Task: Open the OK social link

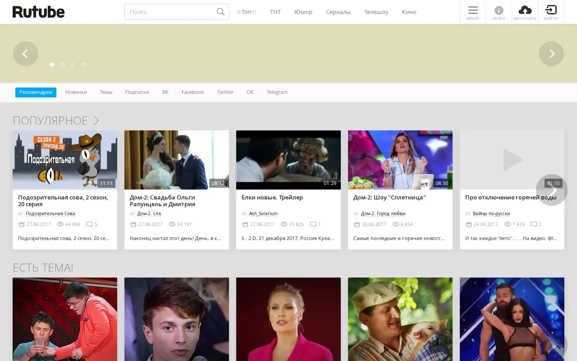Action: 250,92
